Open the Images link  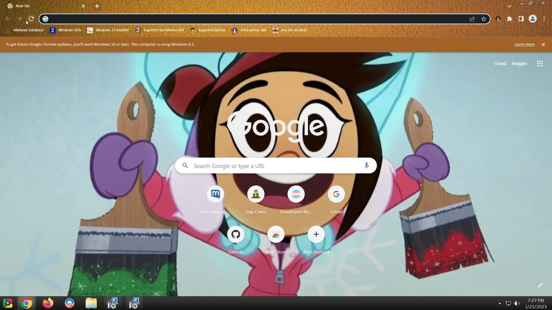(519, 63)
